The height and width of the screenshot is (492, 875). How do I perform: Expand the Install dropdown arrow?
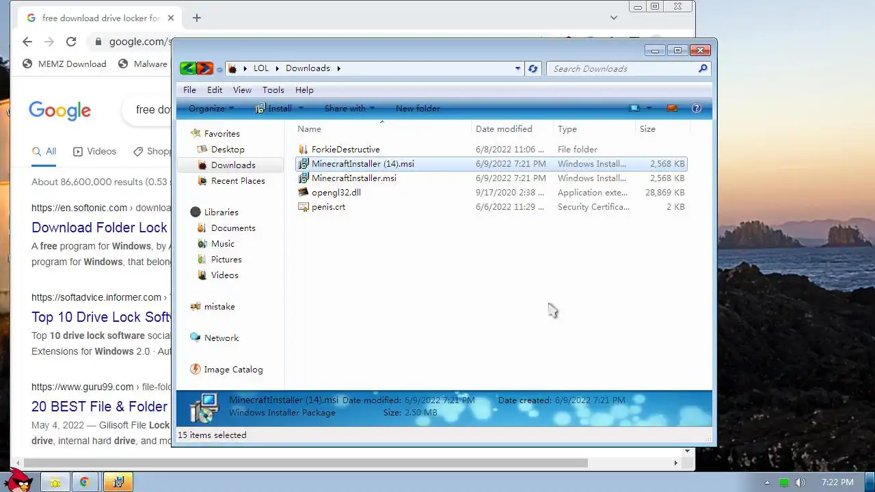301,109
